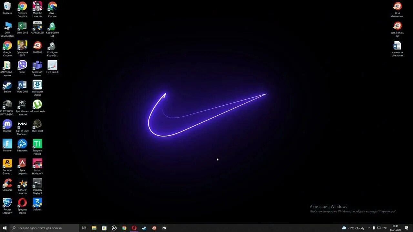Select the Rockstar Games Launcher icon
Screen dimensions: 413x232
coord(7,167)
